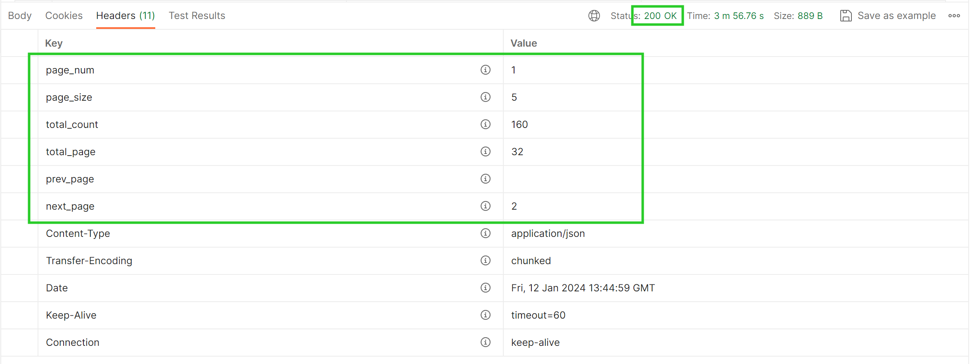Click the info icon for Connection

485,342
